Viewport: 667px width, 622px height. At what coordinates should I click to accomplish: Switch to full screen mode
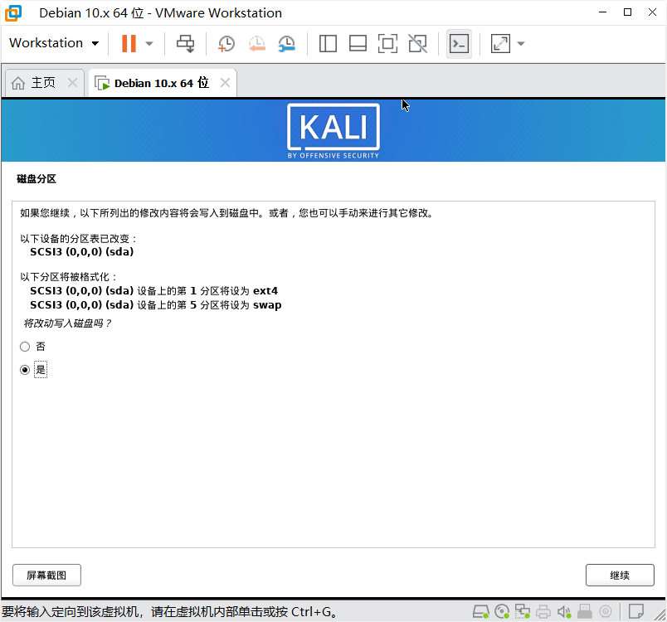click(x=387, y=43)
